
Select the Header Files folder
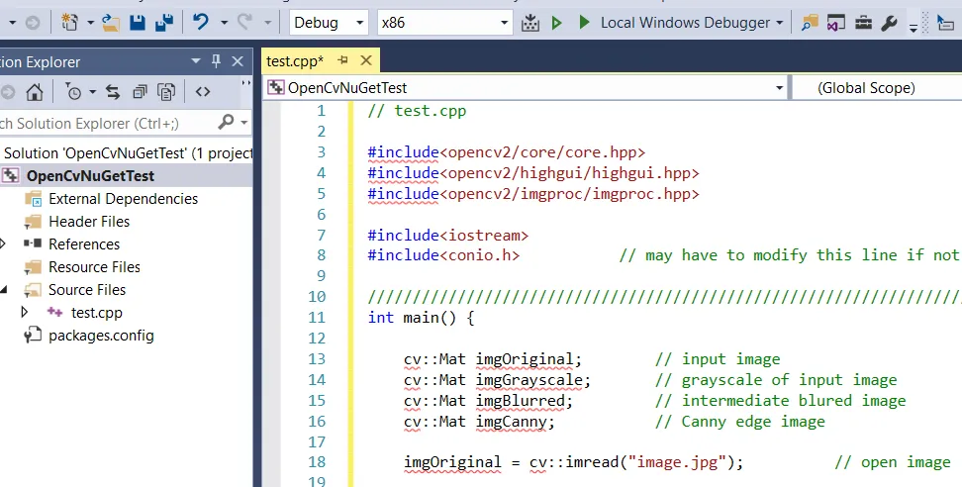[89, 222]
